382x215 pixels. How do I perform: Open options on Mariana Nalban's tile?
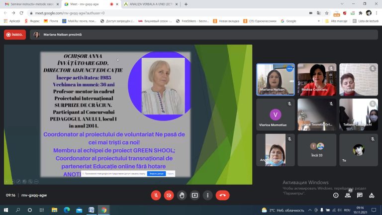(x=289, y=69)
